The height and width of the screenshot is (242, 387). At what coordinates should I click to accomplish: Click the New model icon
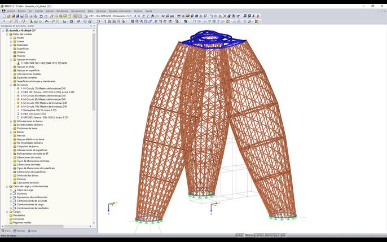pos(4,16)
